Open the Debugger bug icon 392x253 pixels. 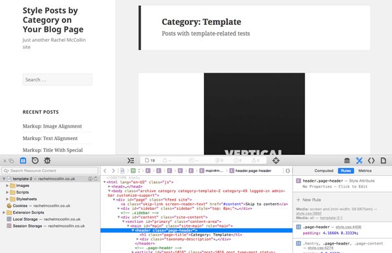[47, 160]
